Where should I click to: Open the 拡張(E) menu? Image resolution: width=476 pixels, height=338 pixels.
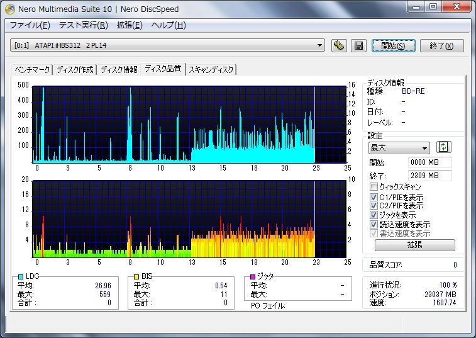130,25
